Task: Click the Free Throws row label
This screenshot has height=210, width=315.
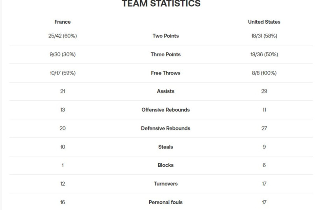Action: tap(165, 73)
